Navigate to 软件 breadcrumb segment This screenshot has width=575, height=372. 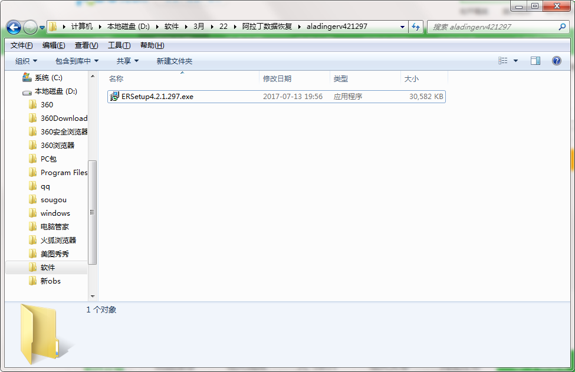tap(171, 27)
